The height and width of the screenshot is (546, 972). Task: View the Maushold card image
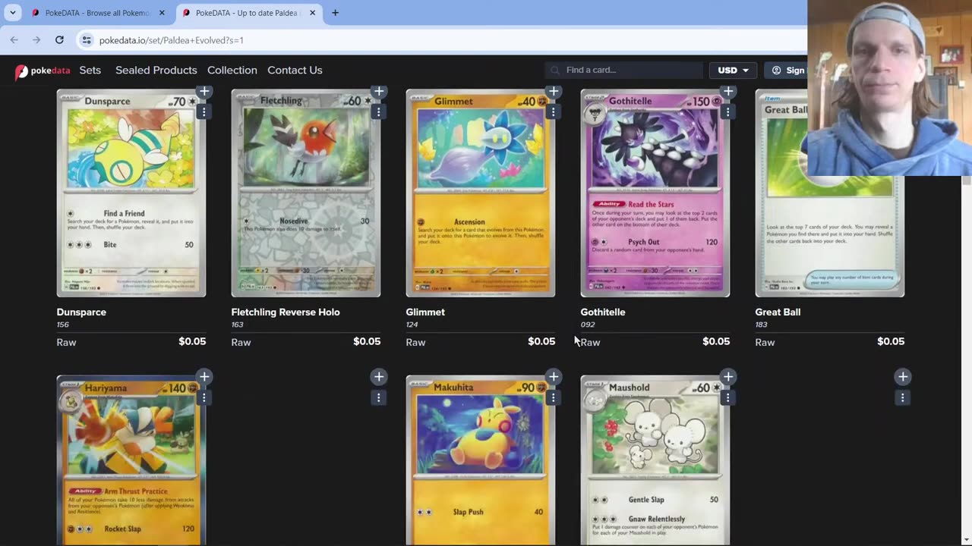pyautogui.click(x=655, y=460)
